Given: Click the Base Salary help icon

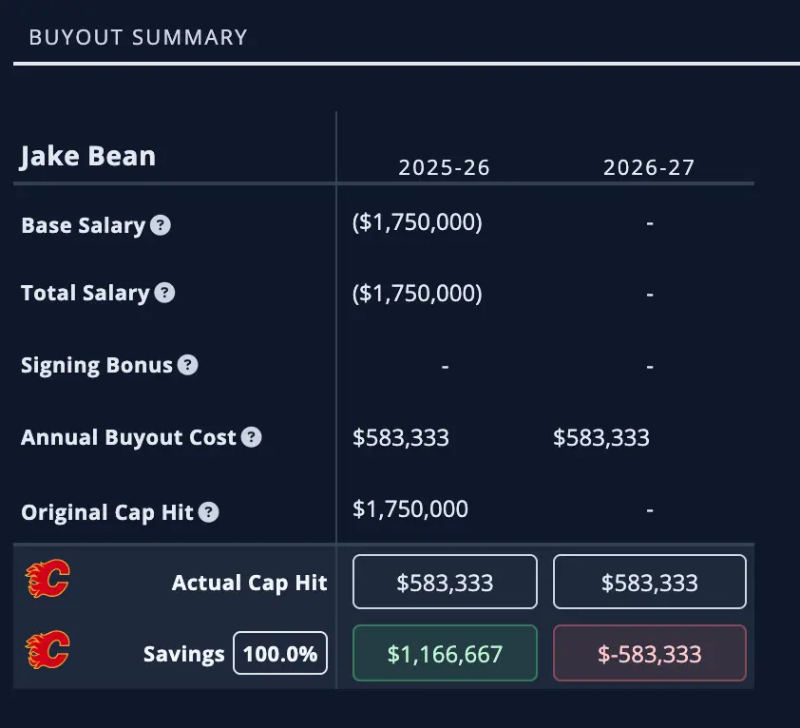Looking at the screenshot, I should pos(161,226).
